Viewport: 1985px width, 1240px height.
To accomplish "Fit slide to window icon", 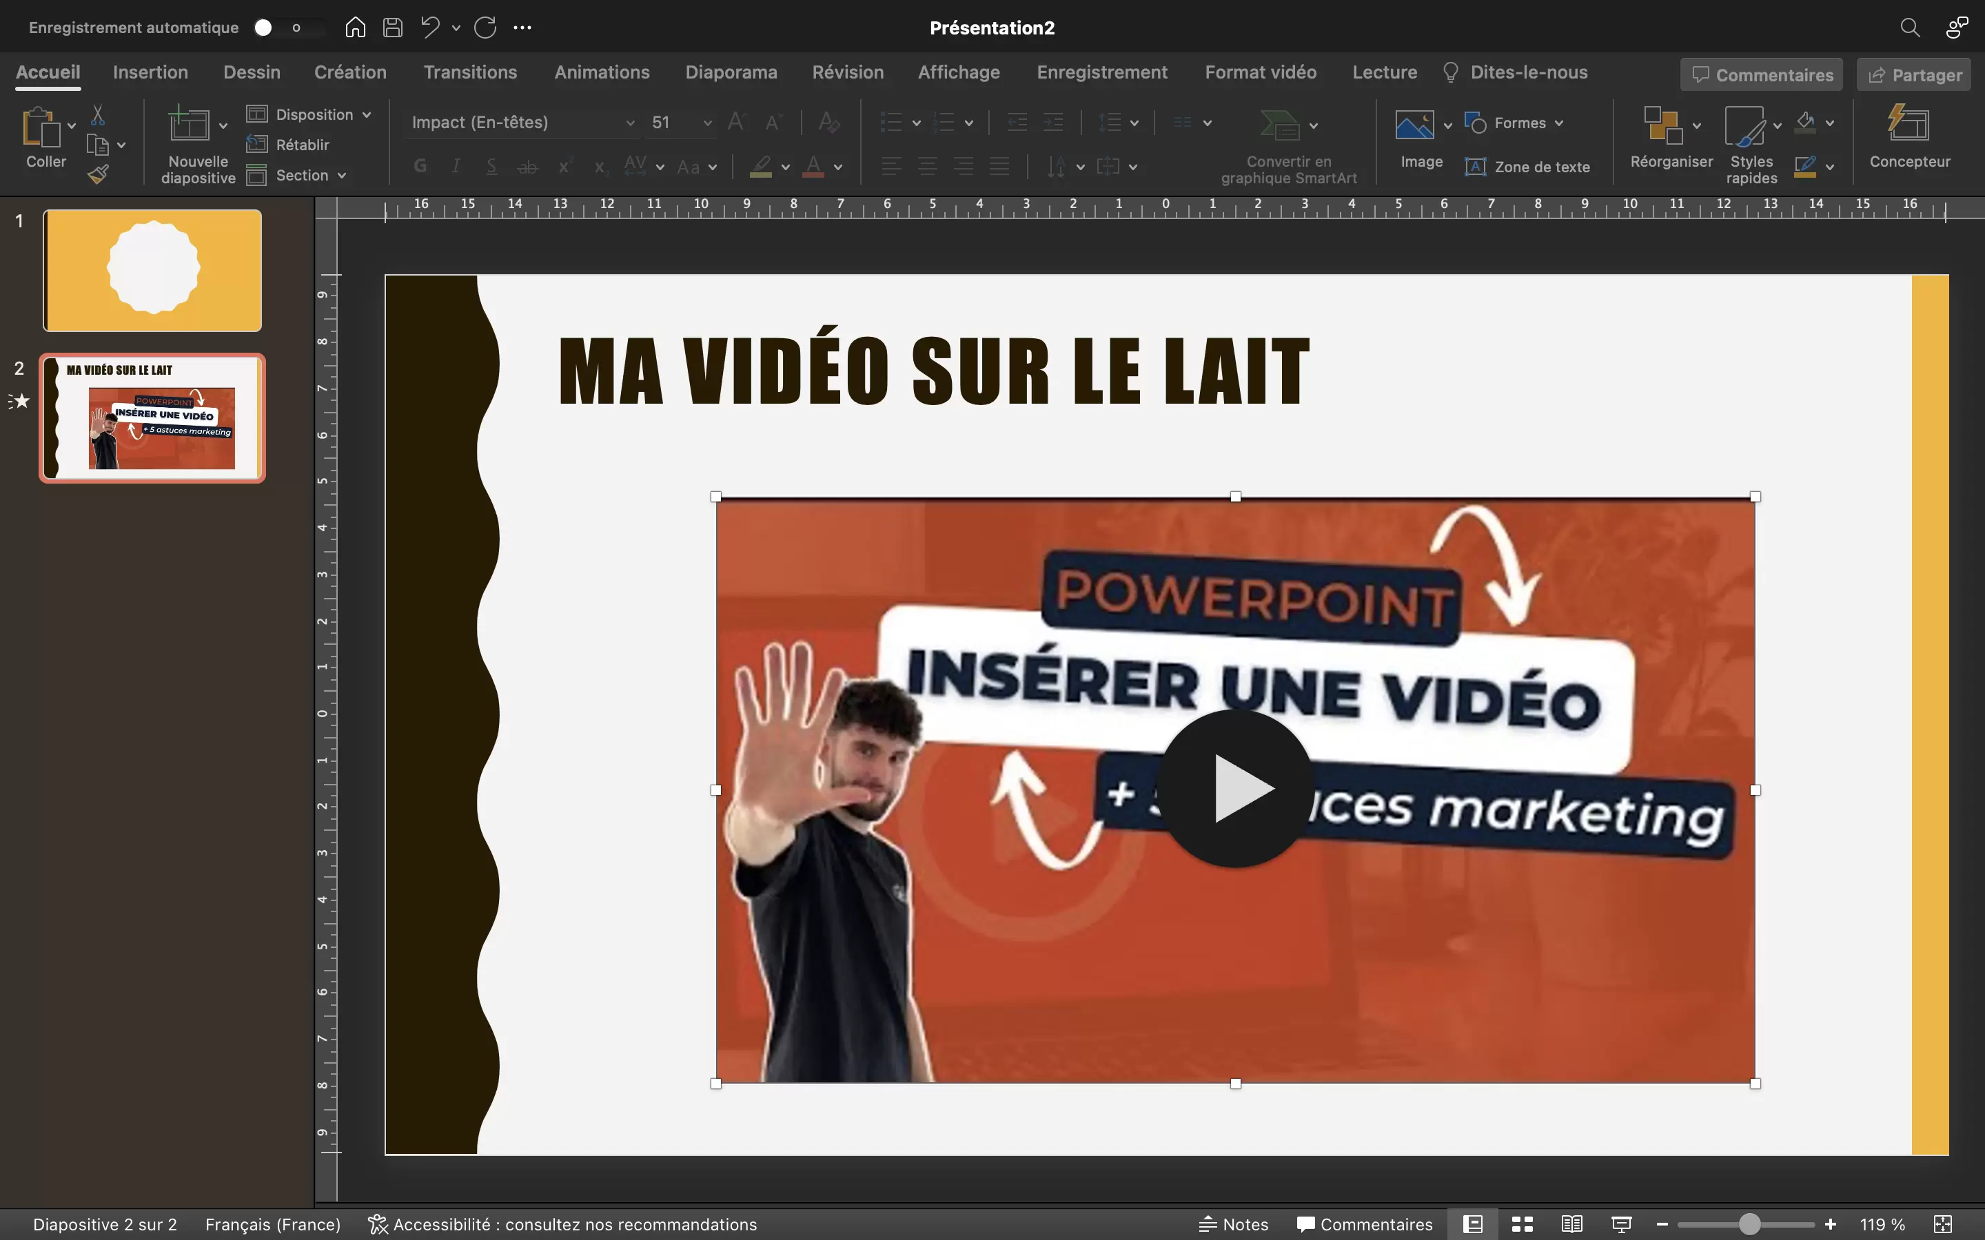I will tap(1943, 1224).
